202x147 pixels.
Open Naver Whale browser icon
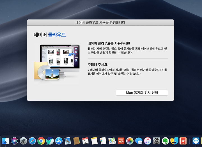pyautogui.click(x=50, y=141)
